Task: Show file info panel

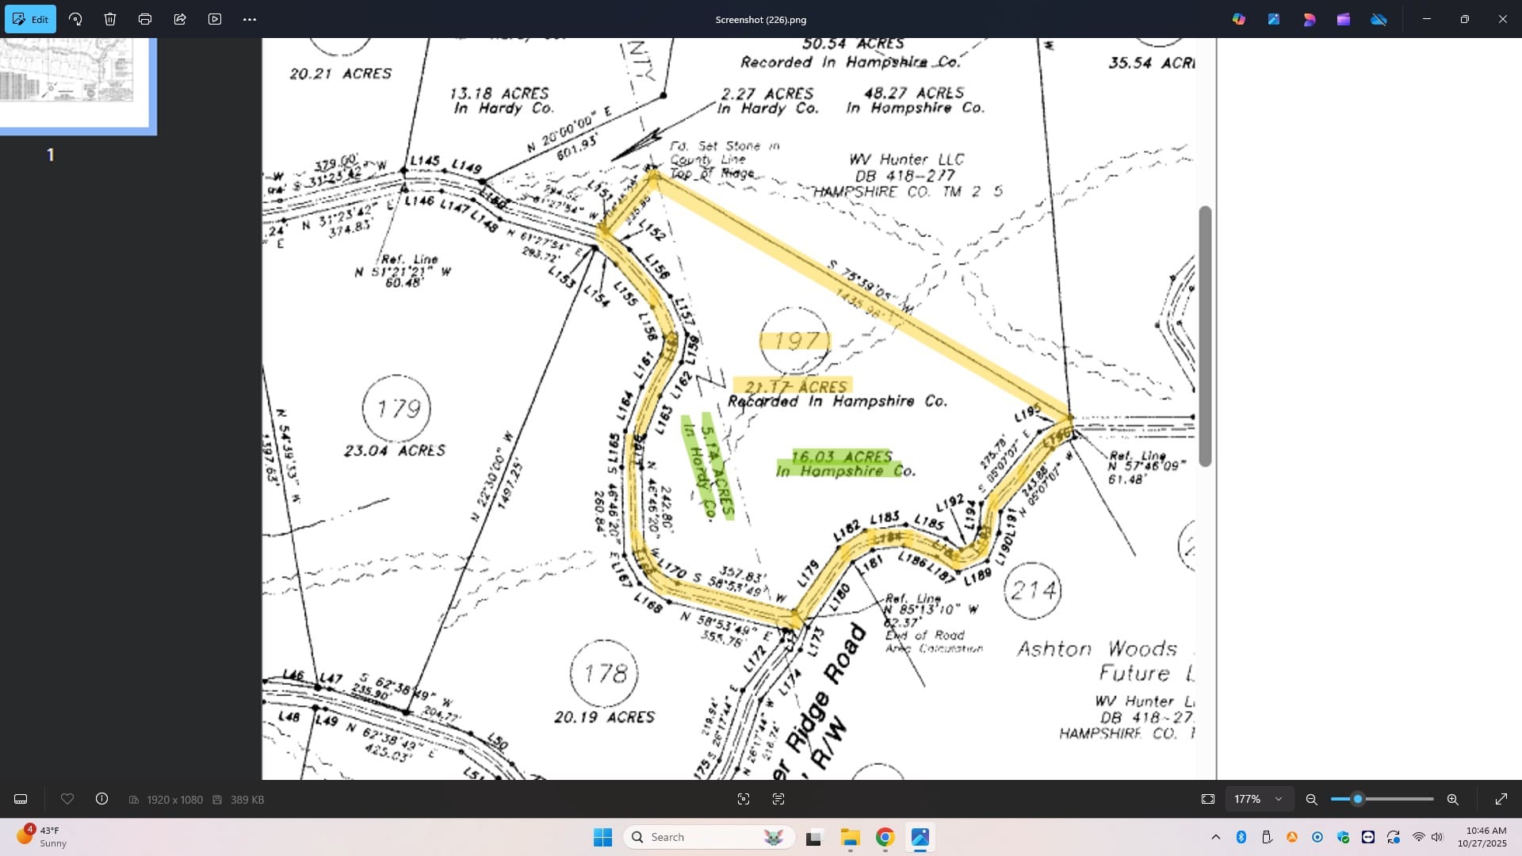Action: point(101,799)
